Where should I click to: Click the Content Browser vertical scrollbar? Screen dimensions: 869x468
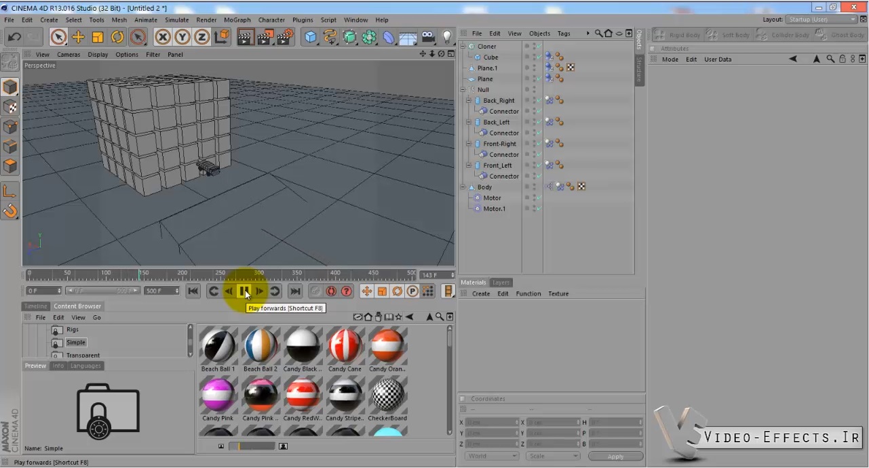click(449, 379)
